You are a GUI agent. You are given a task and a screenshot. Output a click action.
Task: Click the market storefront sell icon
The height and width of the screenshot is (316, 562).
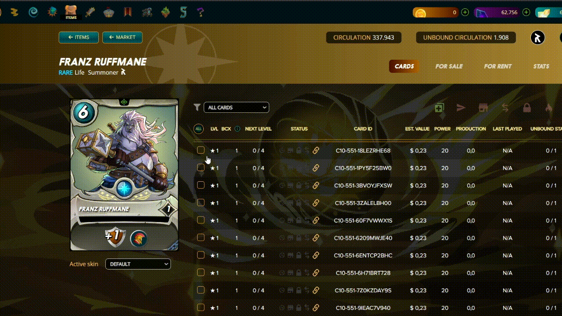(483, 108)
